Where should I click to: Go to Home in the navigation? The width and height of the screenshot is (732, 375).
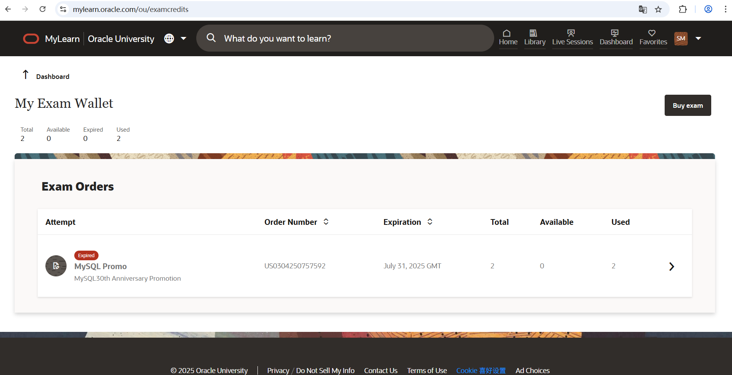[508, 38]
